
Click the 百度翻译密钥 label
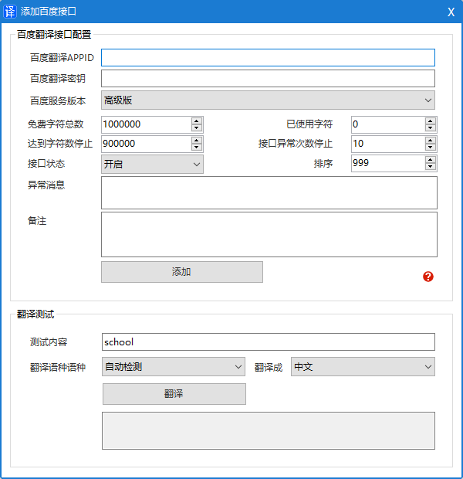pyautogui.click(x=58, y=79)
